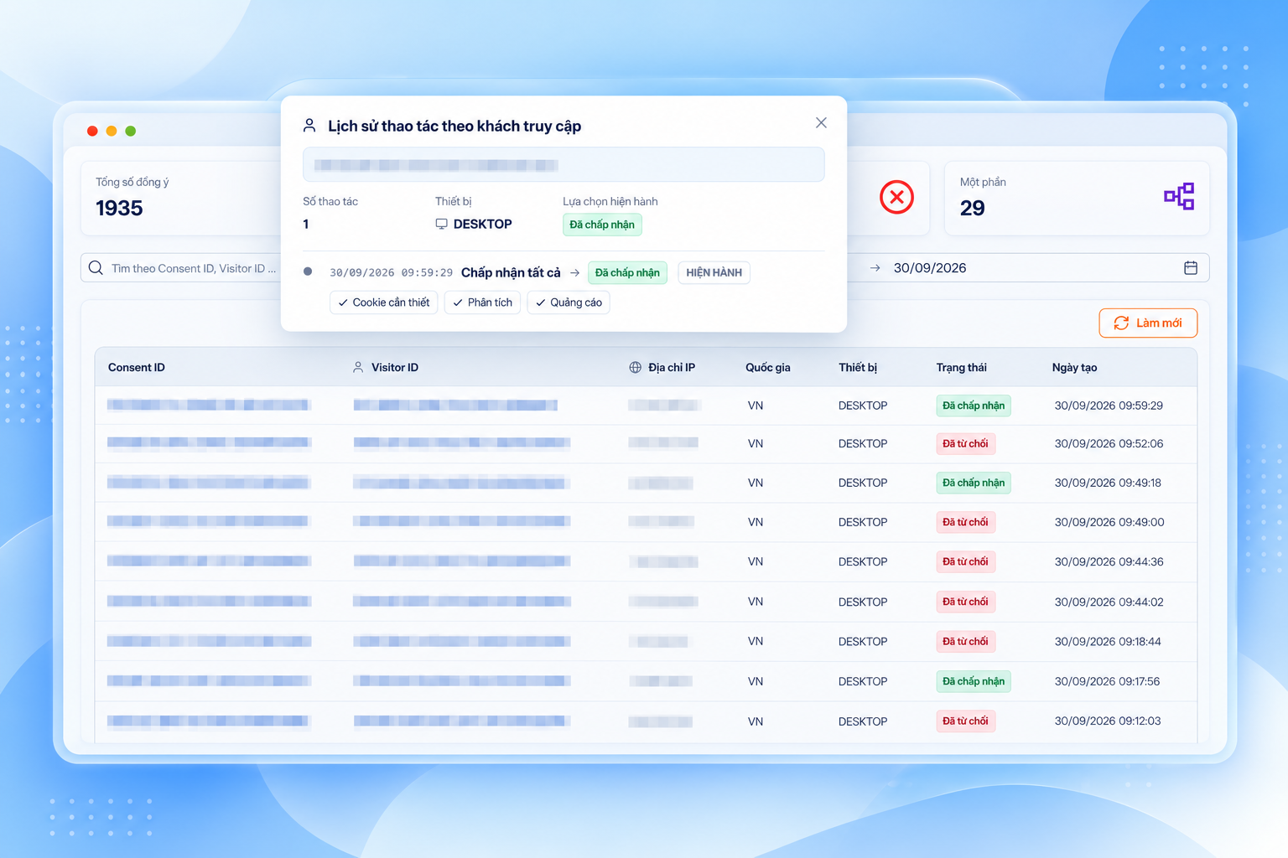This screenshot has height=858, width=1288.
Task: Click the timeline dot for 09:59:29 entry
Action: [x=308, y=271]
